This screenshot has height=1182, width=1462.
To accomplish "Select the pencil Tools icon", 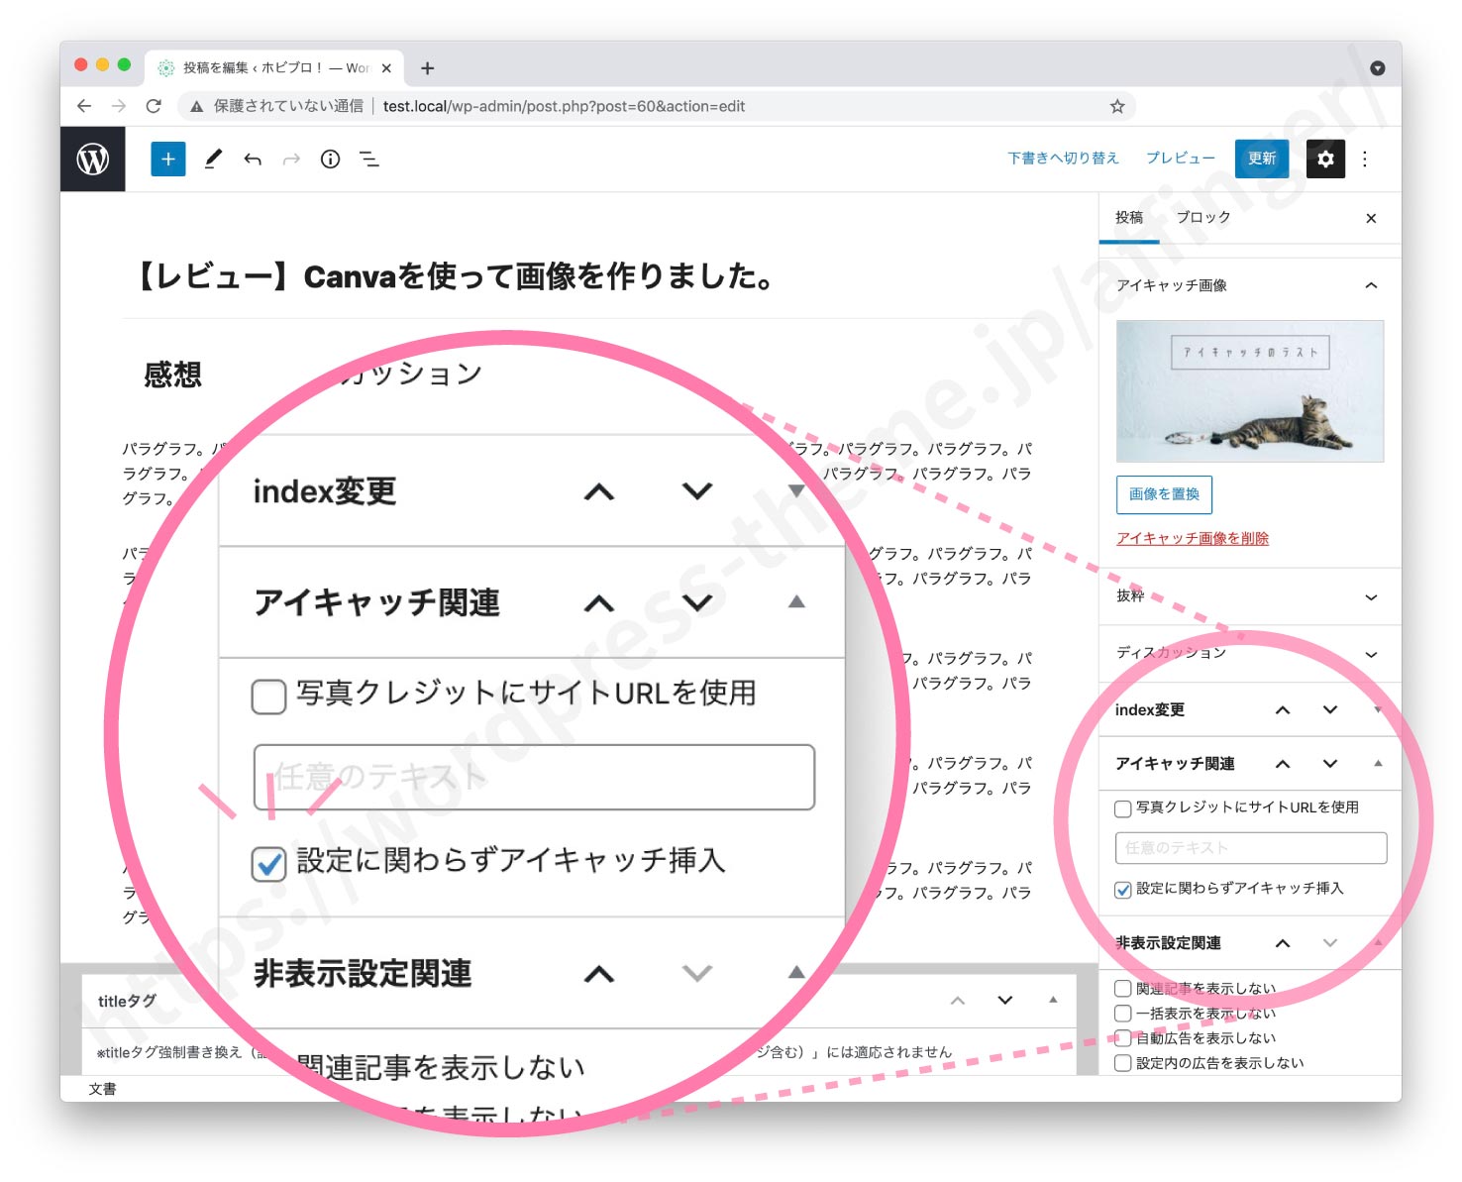I will click(x=213, y=159).
